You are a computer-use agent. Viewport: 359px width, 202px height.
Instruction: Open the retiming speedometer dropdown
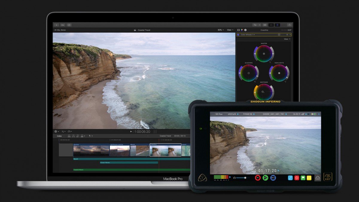70,131
